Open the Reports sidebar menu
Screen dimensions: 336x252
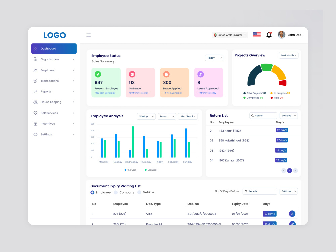click(x=54, y=91)
